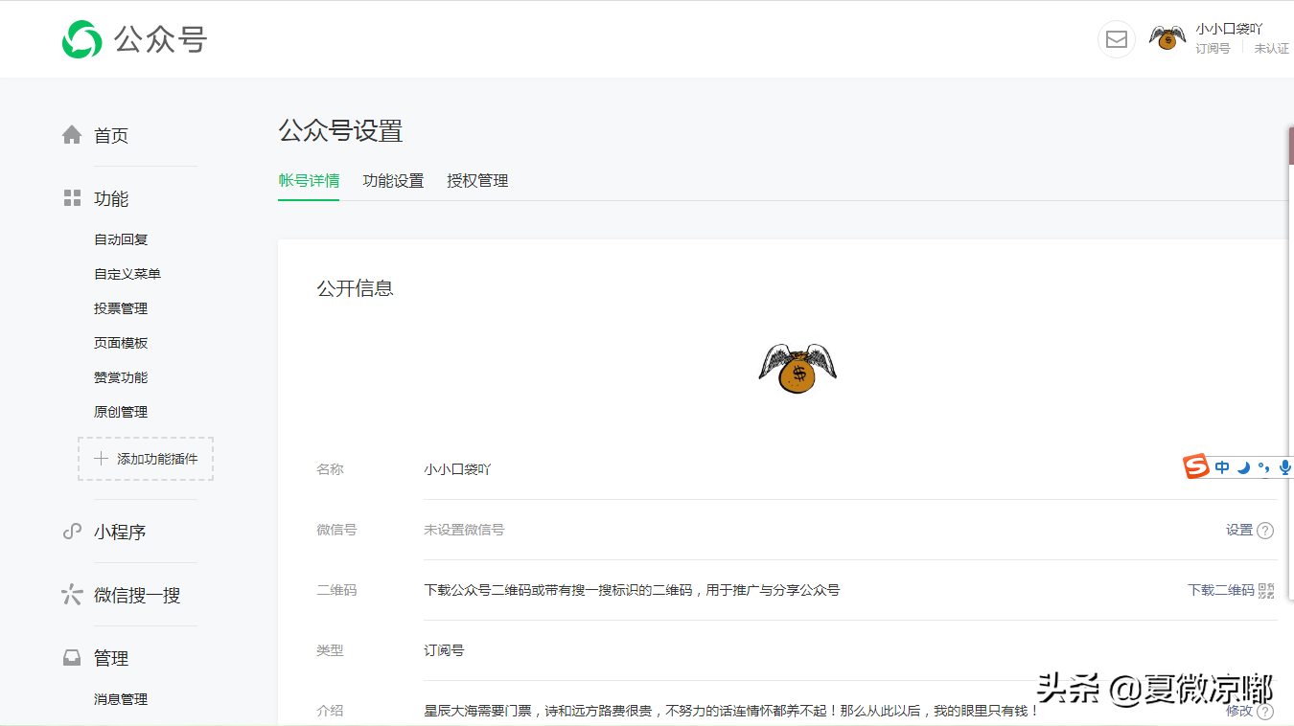Screen dimensions: 1294x726
Task: Open the help tooltip next to 设置
Action: [1266, 530]
